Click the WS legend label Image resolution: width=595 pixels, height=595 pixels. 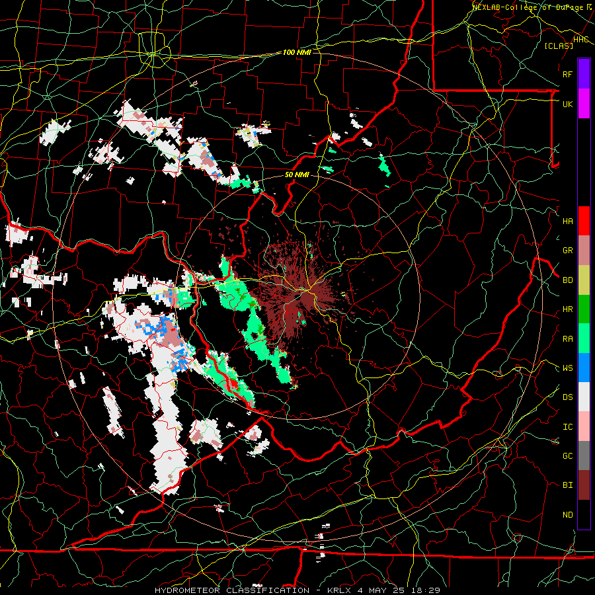[568, 368]
